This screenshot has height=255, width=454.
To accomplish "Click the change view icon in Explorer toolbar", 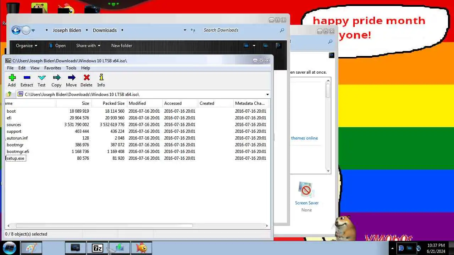I will coord(246,45).
